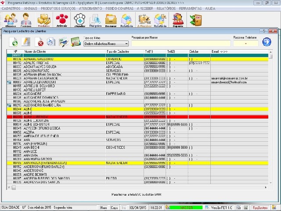Open the A Receber money icon
Viewport: 281px width, 211px height.
(x=144, y=20)
